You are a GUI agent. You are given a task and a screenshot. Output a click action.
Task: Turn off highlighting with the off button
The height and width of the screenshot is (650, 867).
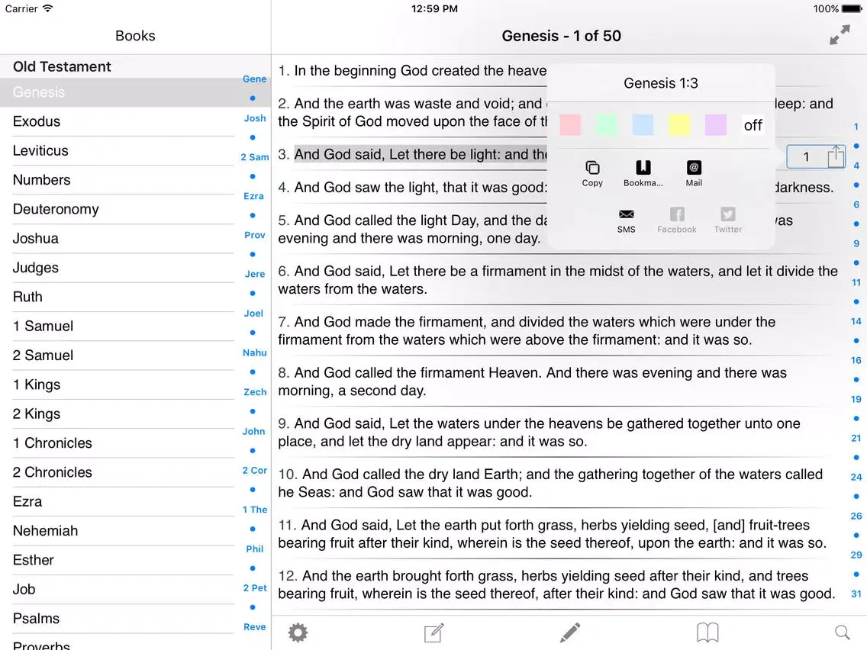[753, 125]
